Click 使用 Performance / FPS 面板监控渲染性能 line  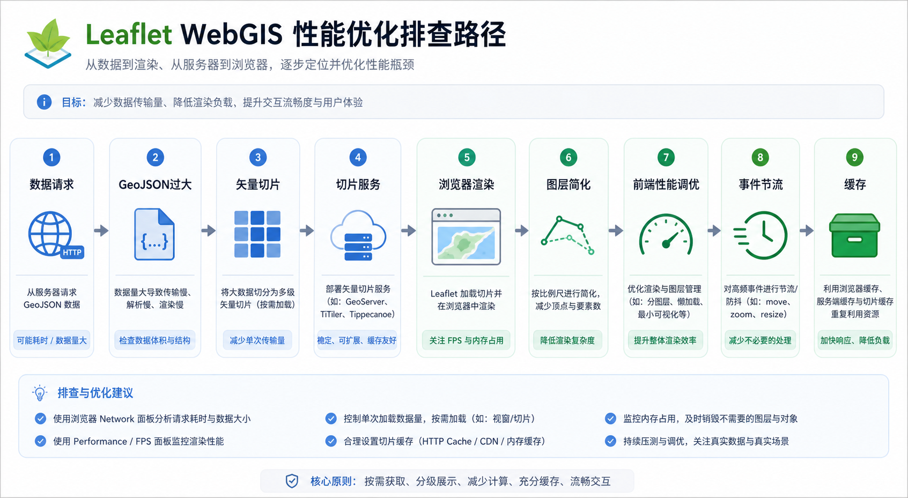138,441
